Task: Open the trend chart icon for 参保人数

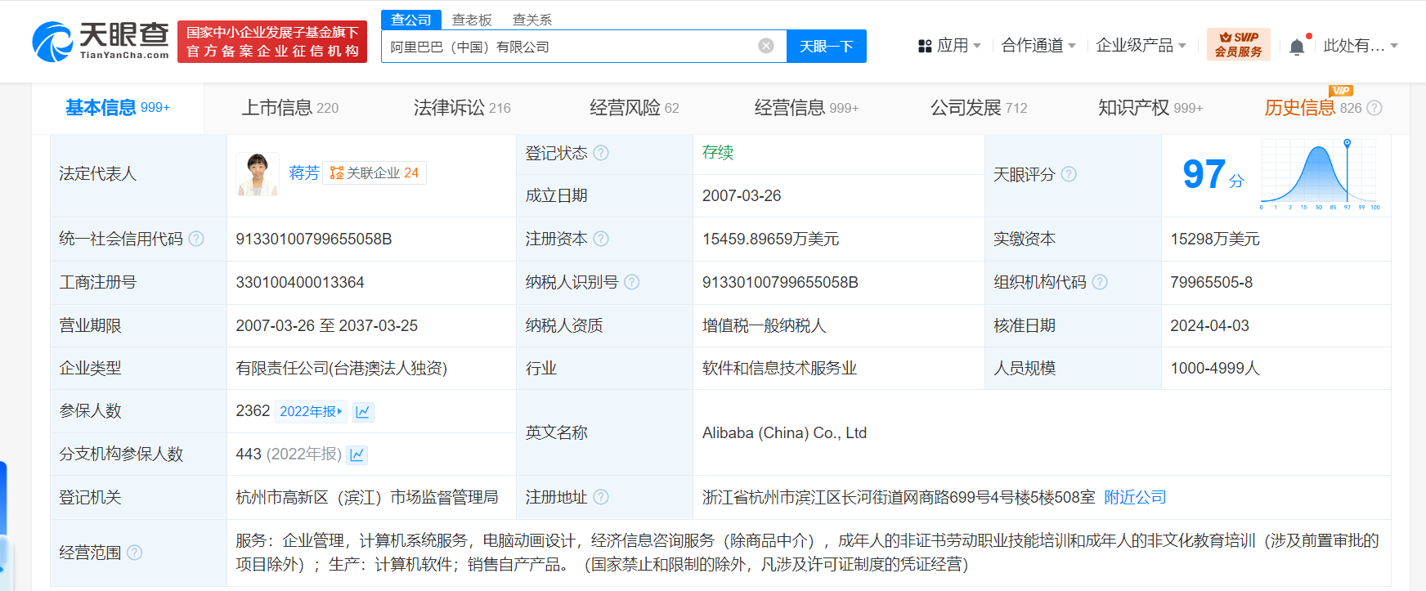Action: point(363,411)
